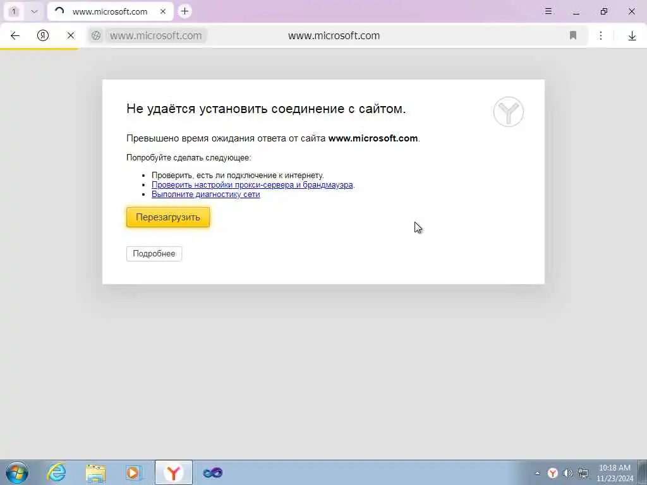Open Yandex home via Я icon
647x485 pixels.
point(43,36)
